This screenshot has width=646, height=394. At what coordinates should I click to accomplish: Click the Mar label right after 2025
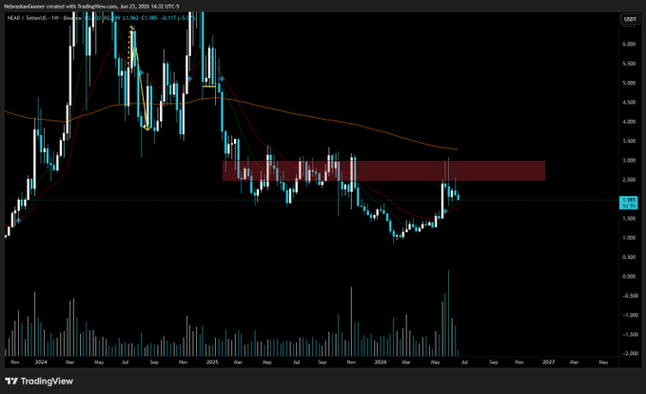click(x=238, y=363)
